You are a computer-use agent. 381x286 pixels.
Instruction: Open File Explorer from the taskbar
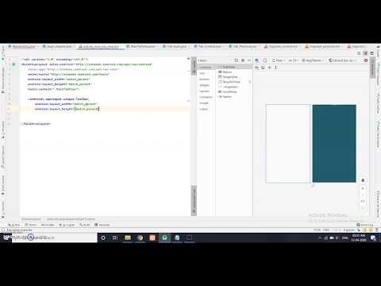(128, 238)
